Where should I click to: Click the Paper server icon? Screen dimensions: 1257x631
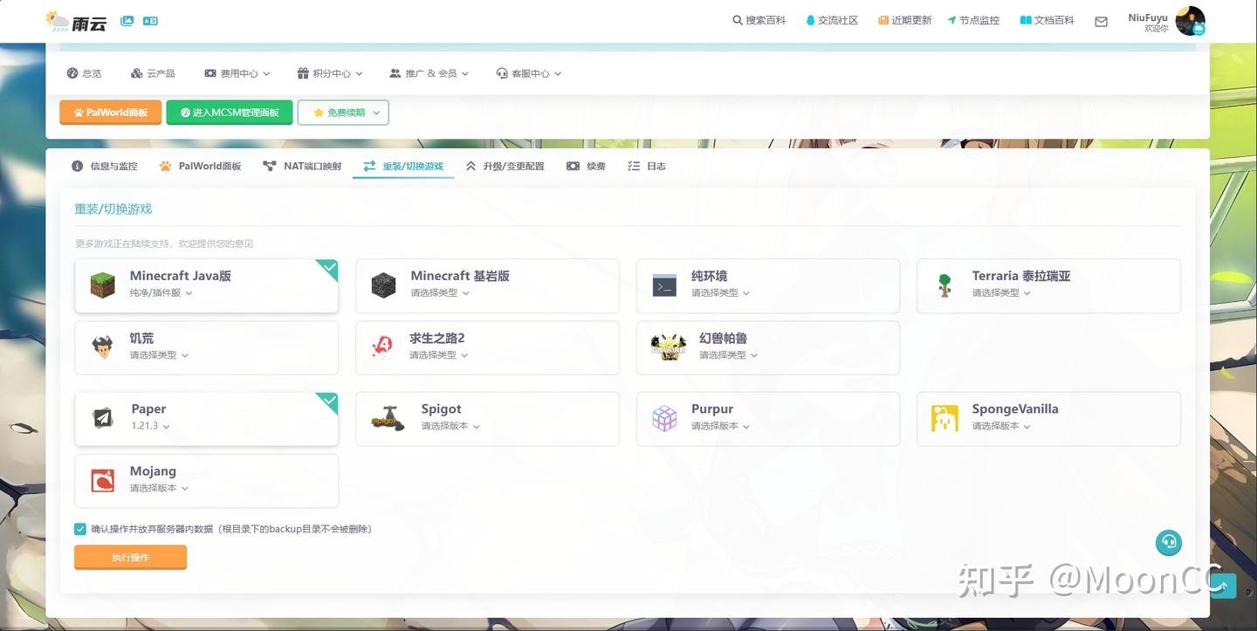pos(102,417)
